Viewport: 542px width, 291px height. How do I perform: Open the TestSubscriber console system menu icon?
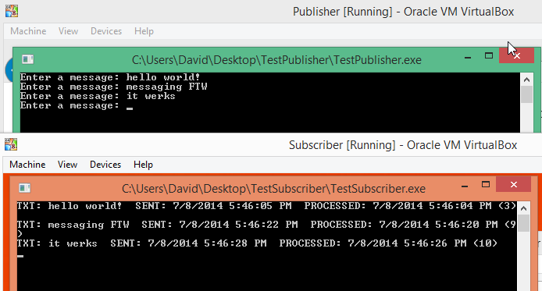24,188
